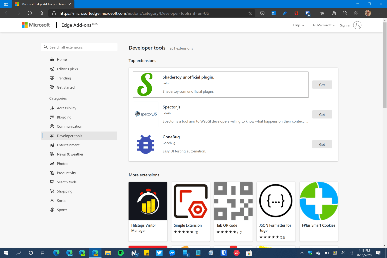Viewport: 387px width, 258px height.
Task: Add this page to favorites with the star icon
Action: point(250,13)
